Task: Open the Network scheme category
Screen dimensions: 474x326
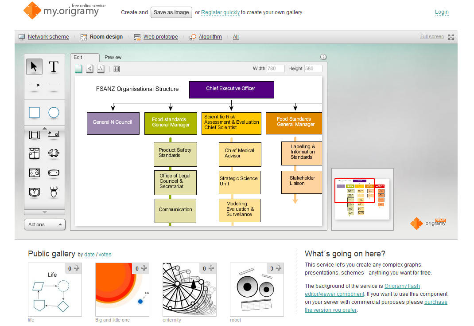Action: point(48,37)
